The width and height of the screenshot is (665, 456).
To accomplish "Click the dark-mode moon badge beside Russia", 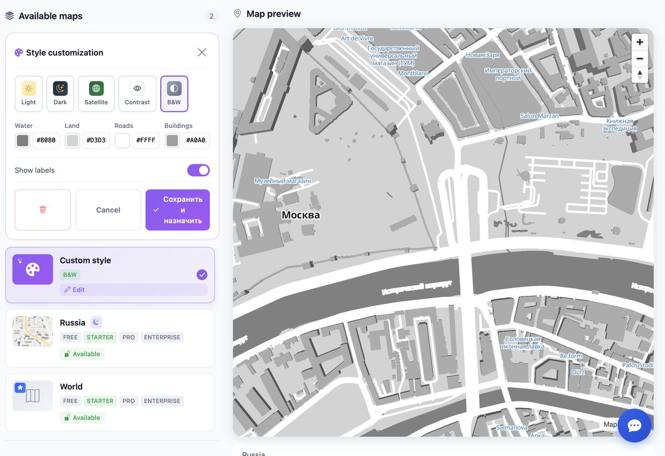I will 96,322.
